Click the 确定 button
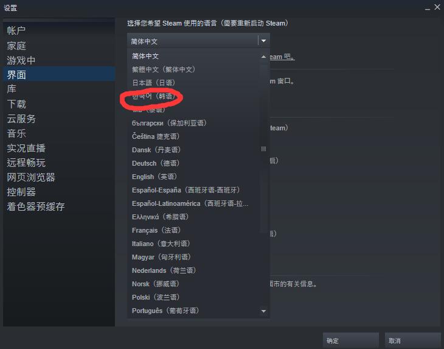The width and height of the screenshot is (444, 349). pyautogui.click(x=350, y=340)
